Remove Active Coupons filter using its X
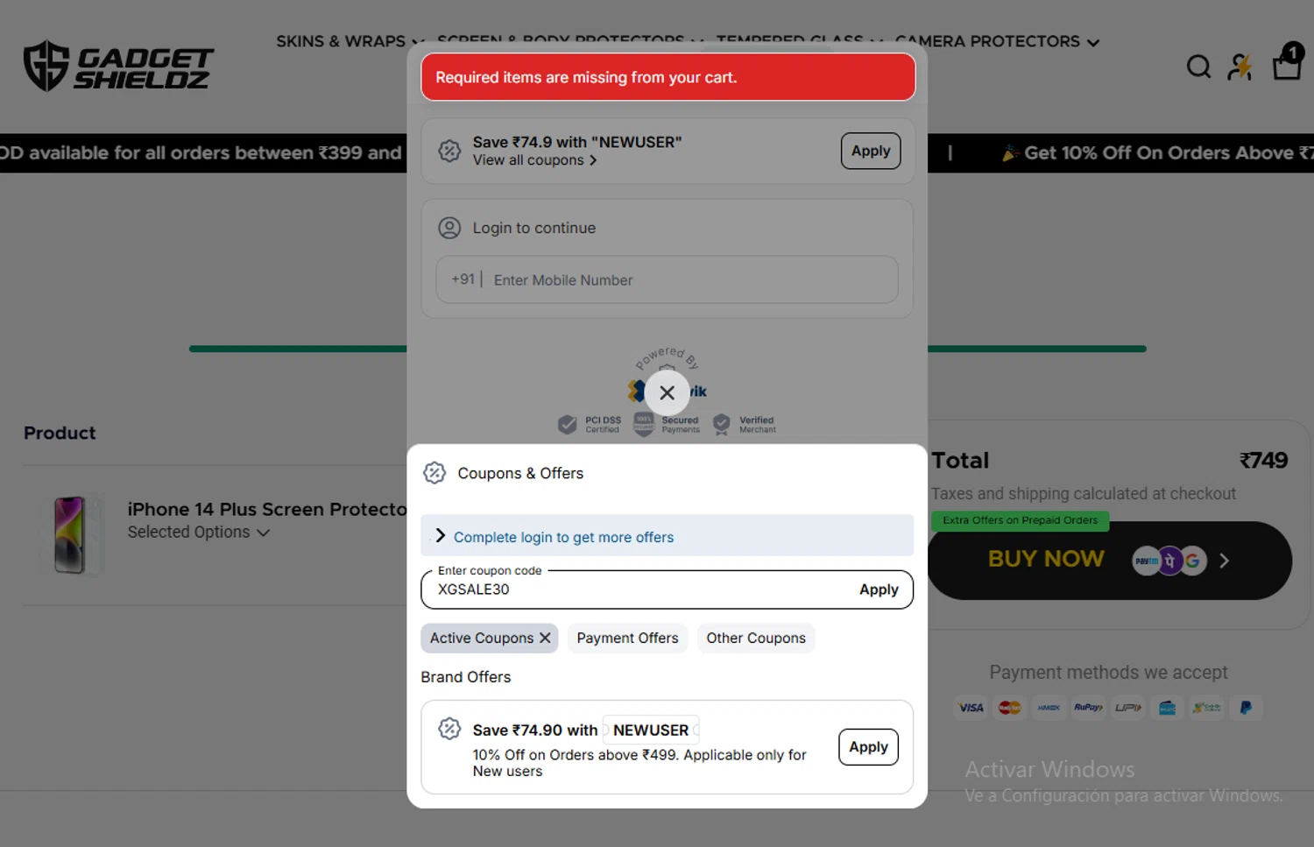 (545, 638)
